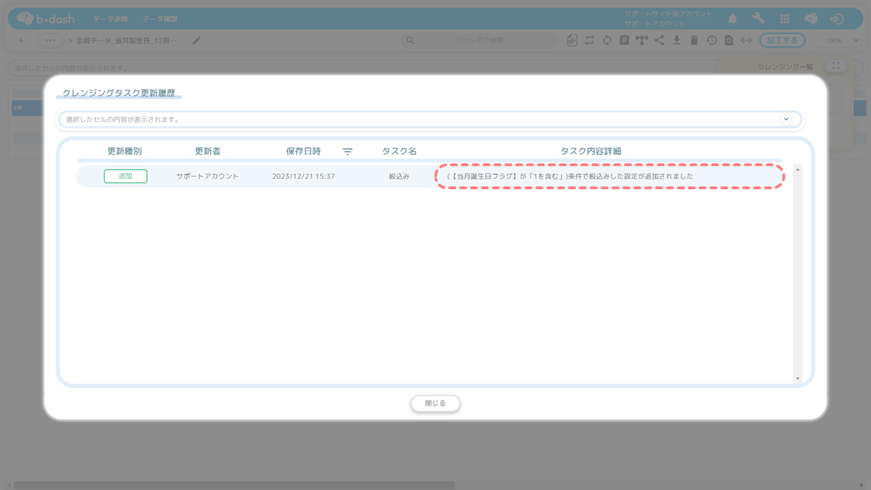Click the logout arrow icon
Viewport: 871px width, 490px height.
837,19
